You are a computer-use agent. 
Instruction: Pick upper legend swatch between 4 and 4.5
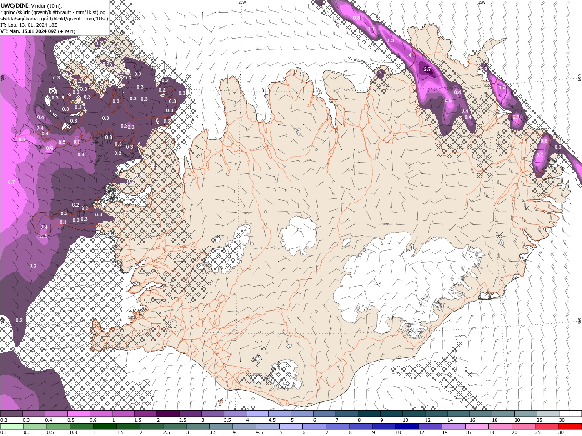[257, 414]
